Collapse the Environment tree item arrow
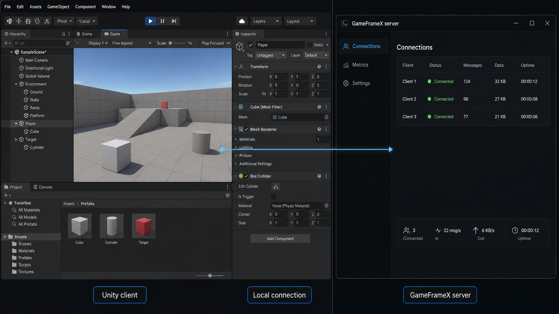The width and height of the screenshot is (559, 314). (x=16, y=84)
